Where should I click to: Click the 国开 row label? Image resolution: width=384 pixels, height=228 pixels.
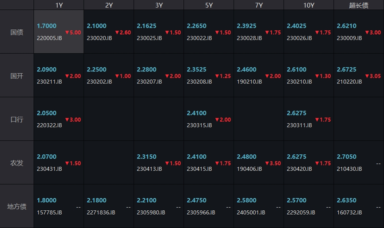coord(17,75)
